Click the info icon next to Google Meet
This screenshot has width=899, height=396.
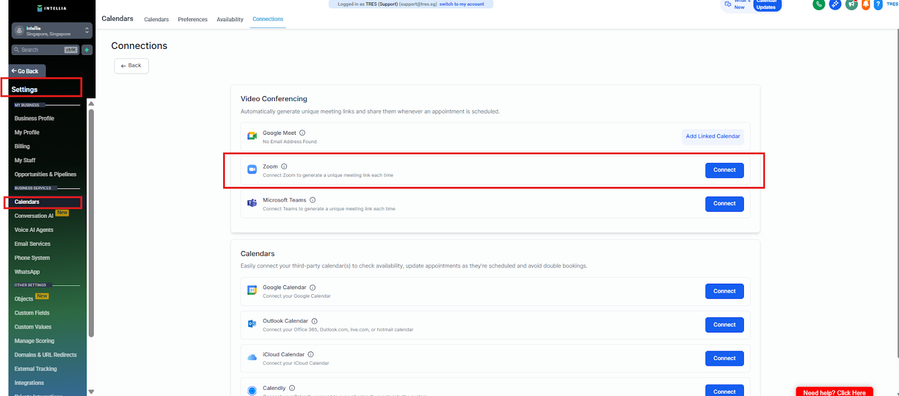click(x=302, y=133)
